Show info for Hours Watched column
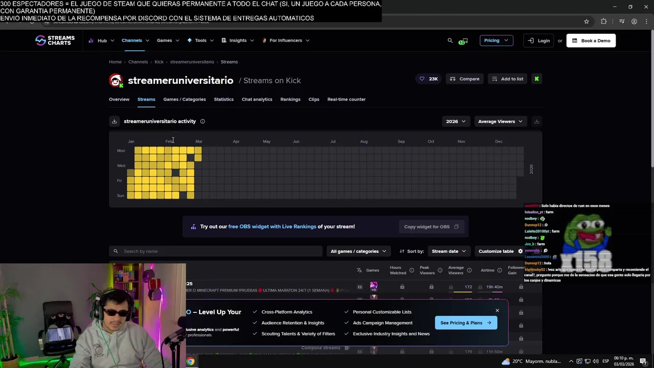The height and width of the screenshot is (368, 654). 411,270
